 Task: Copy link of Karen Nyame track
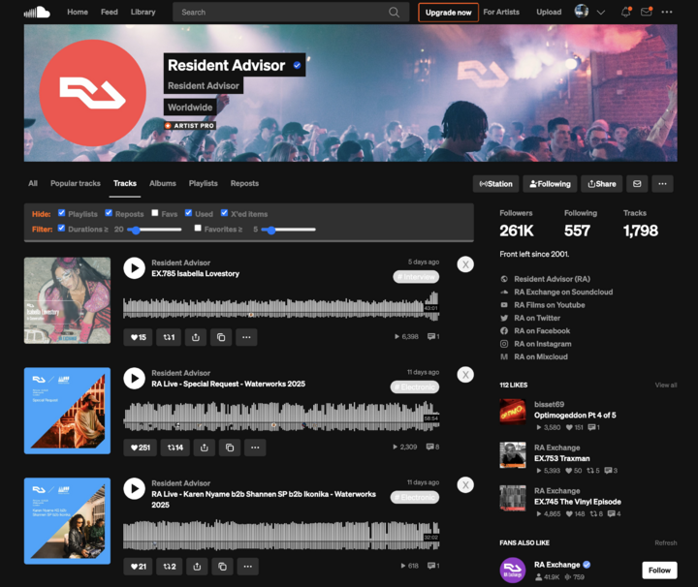pyautogui.click(x=223, y=567)
